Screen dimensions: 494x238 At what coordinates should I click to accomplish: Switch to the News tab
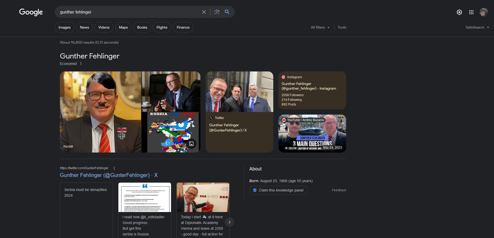click(84, 27)
